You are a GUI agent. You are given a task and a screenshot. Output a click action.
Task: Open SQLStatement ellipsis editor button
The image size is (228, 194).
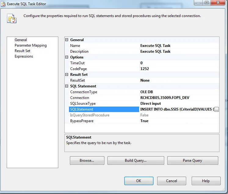216,109
